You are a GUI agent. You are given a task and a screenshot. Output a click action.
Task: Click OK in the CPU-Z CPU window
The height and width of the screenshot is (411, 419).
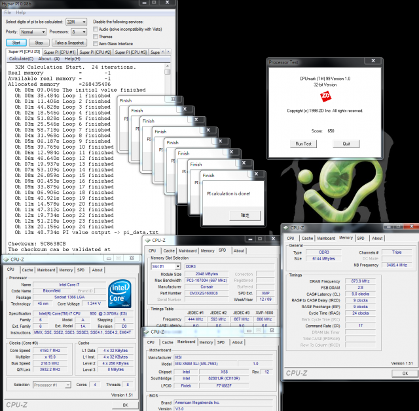coord(125,405)
